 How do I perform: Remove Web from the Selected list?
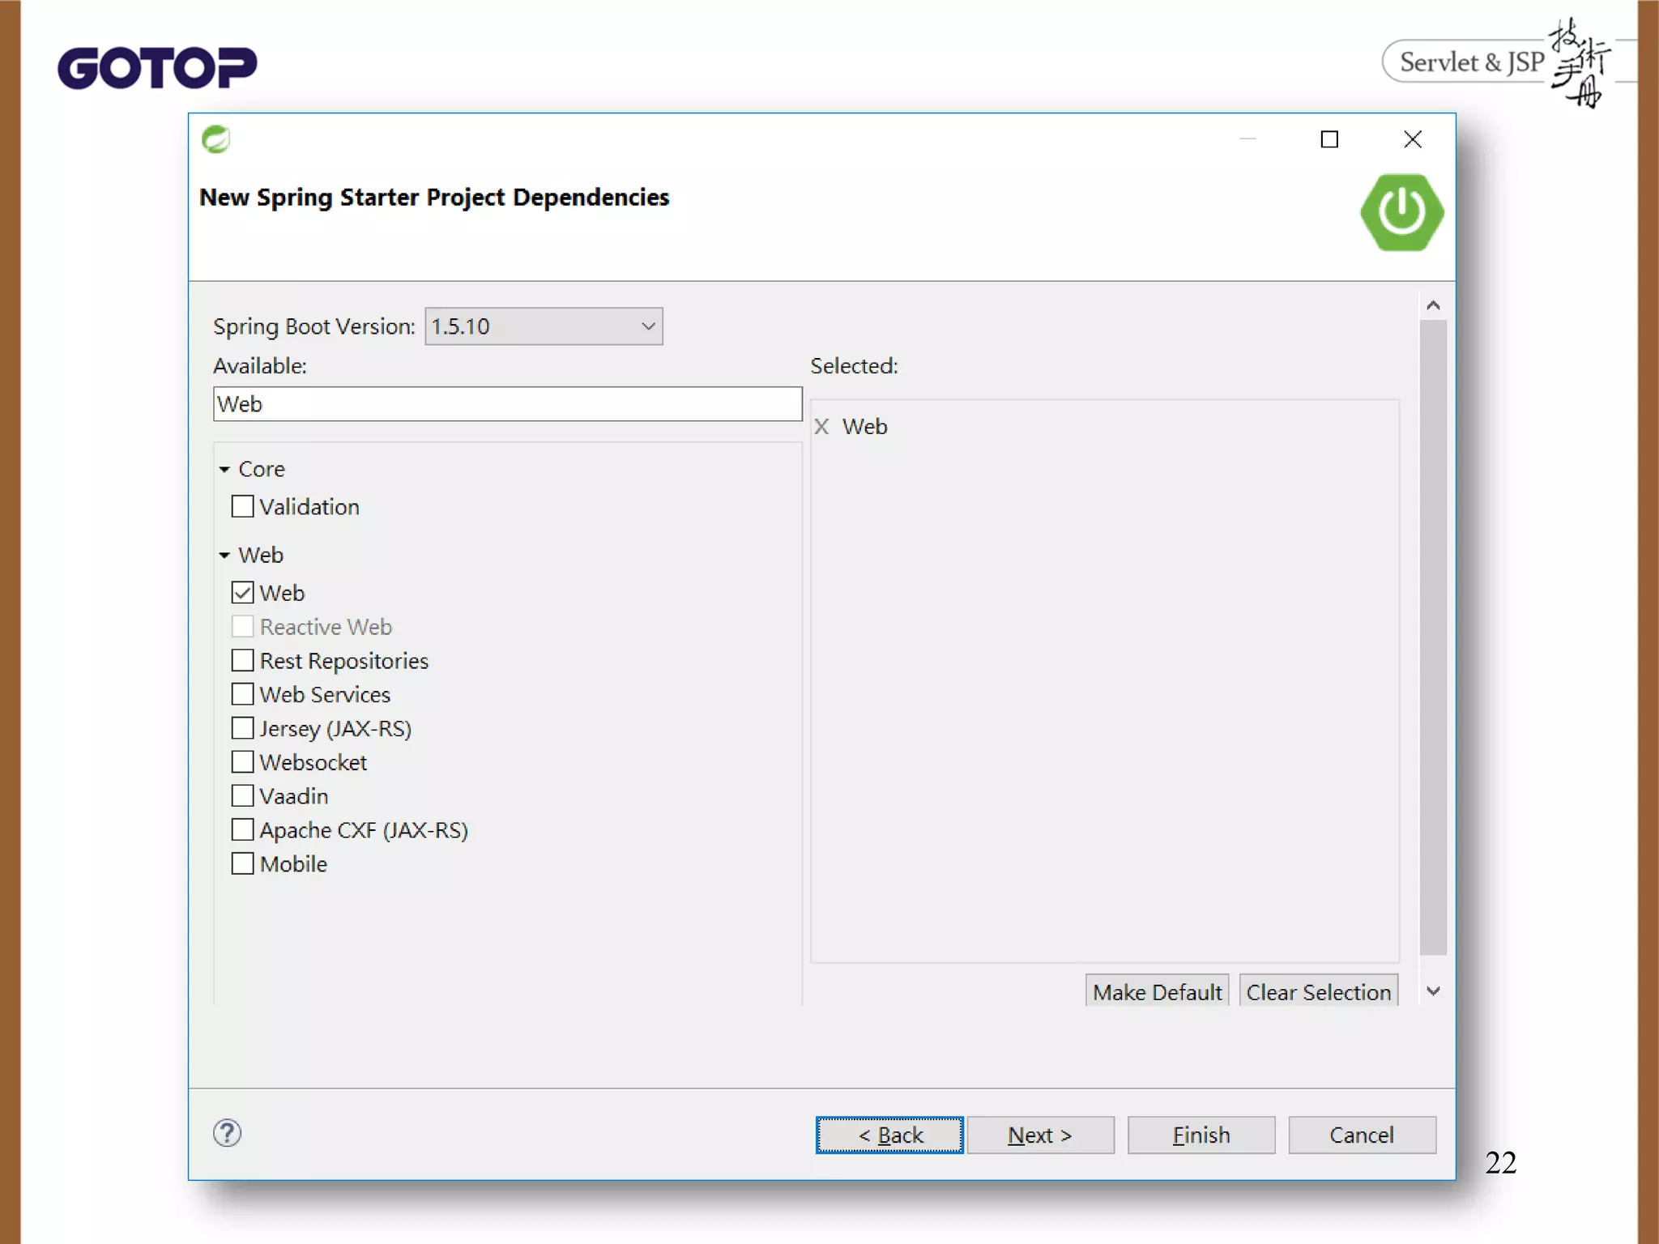pos(821,427)
